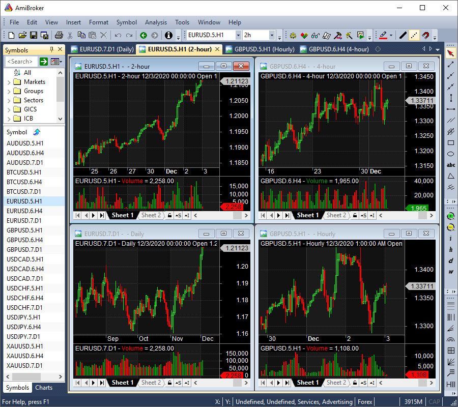Open the File menu
The height and width of the screenshot is (407, 458).
(14, 22)
